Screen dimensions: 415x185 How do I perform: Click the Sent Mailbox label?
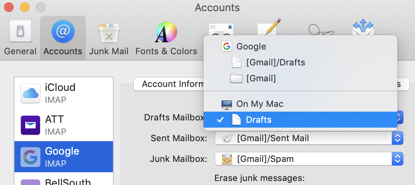[x=179, y=138]
